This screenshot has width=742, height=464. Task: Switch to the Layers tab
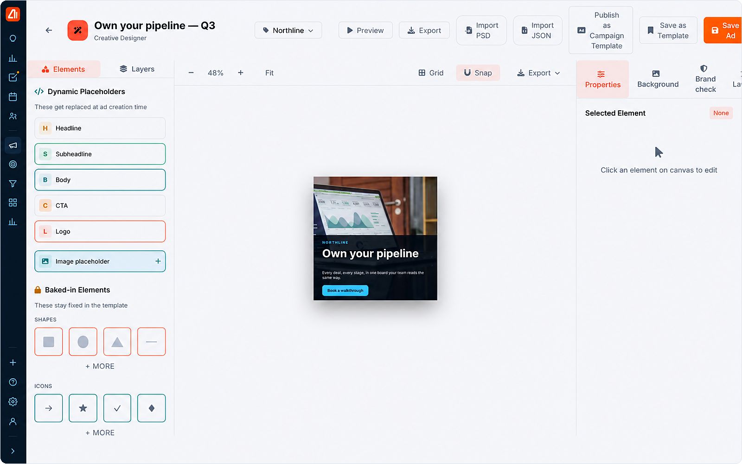[137, 69]
